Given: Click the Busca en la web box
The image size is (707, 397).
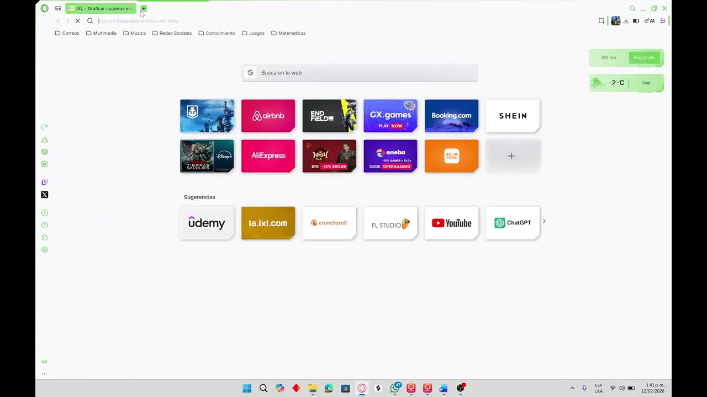Looking at the screenshot, I should (x=360, y=73).
